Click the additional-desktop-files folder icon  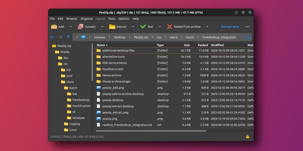point(98,50)
